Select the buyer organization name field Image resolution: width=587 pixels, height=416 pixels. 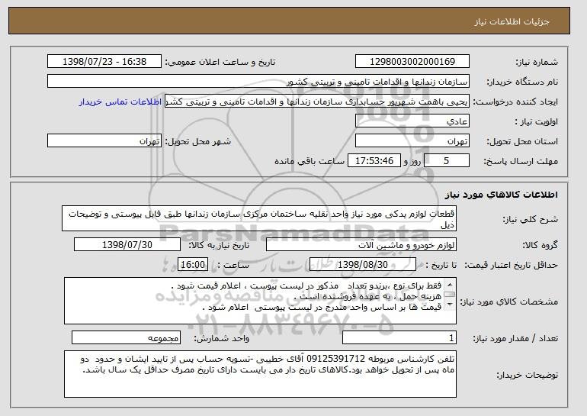coord(258,82)
